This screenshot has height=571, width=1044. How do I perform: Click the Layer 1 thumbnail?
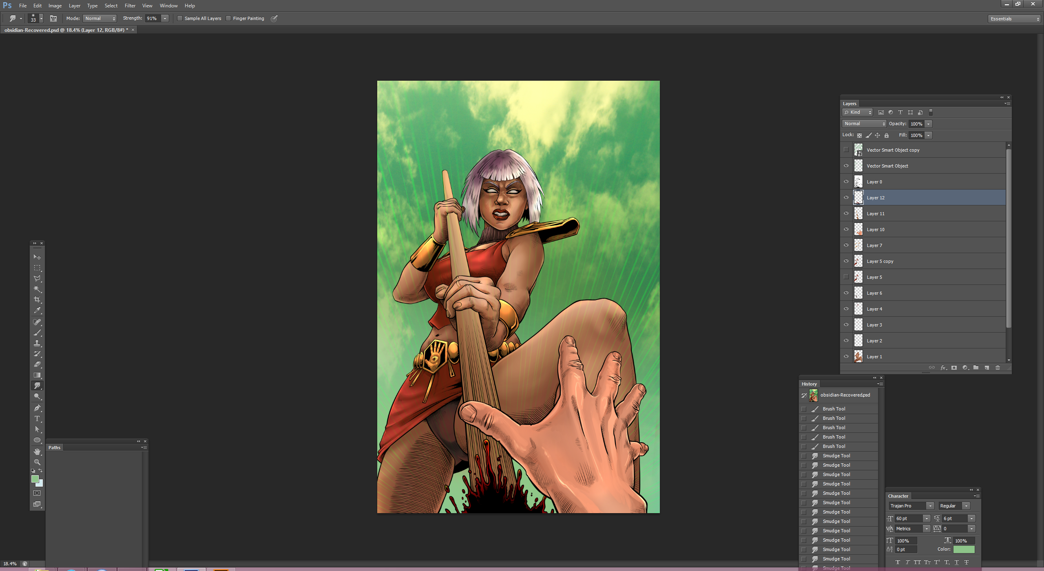(858, 357)
